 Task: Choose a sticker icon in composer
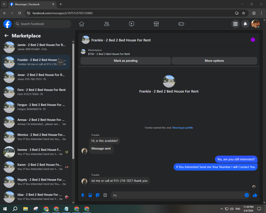(x=97, y=195)
